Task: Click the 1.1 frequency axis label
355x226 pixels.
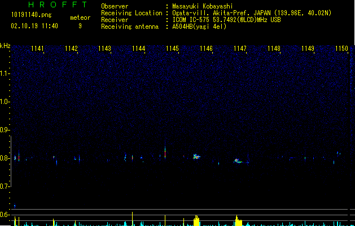Action: click(5, 73)
